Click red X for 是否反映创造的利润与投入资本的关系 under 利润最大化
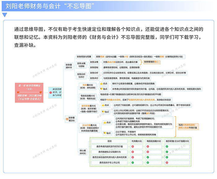The image size is (217, 179). click(x=133, y=157)
